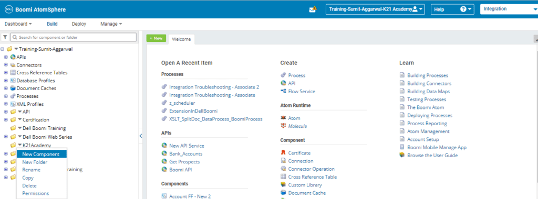This screenshot has height=199, width=538.
Task: Click the mail notification envelope icon
Action: (313, 9)
